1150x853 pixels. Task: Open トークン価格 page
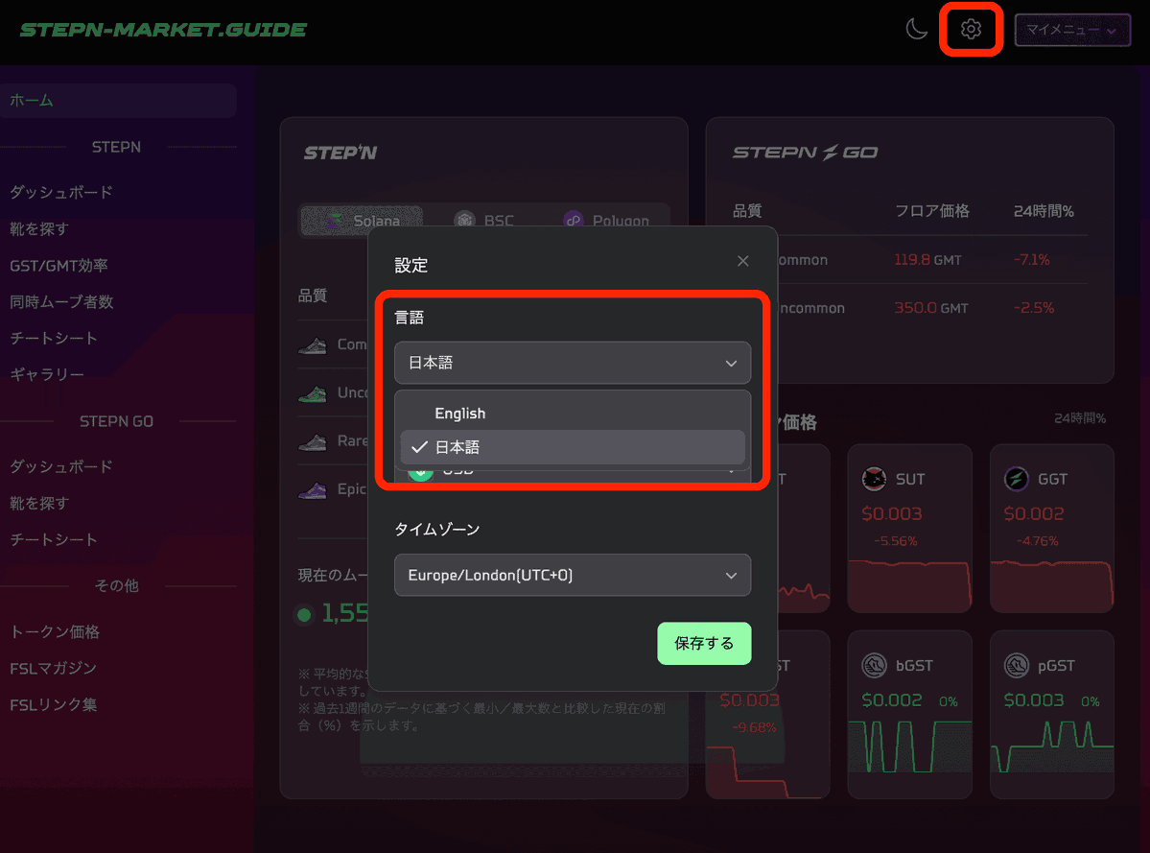click(x=55, y=632)
